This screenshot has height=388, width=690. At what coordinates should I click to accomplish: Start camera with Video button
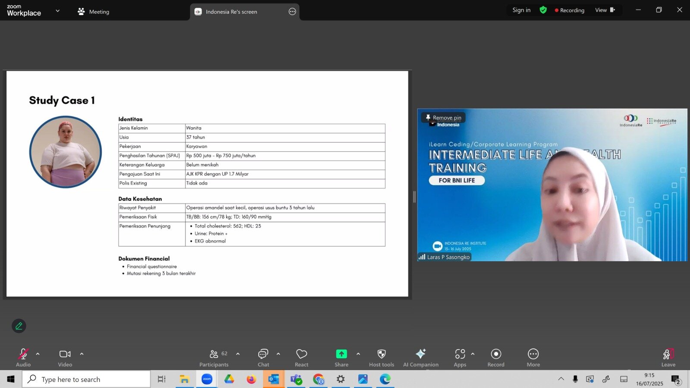tap(65, 358)
